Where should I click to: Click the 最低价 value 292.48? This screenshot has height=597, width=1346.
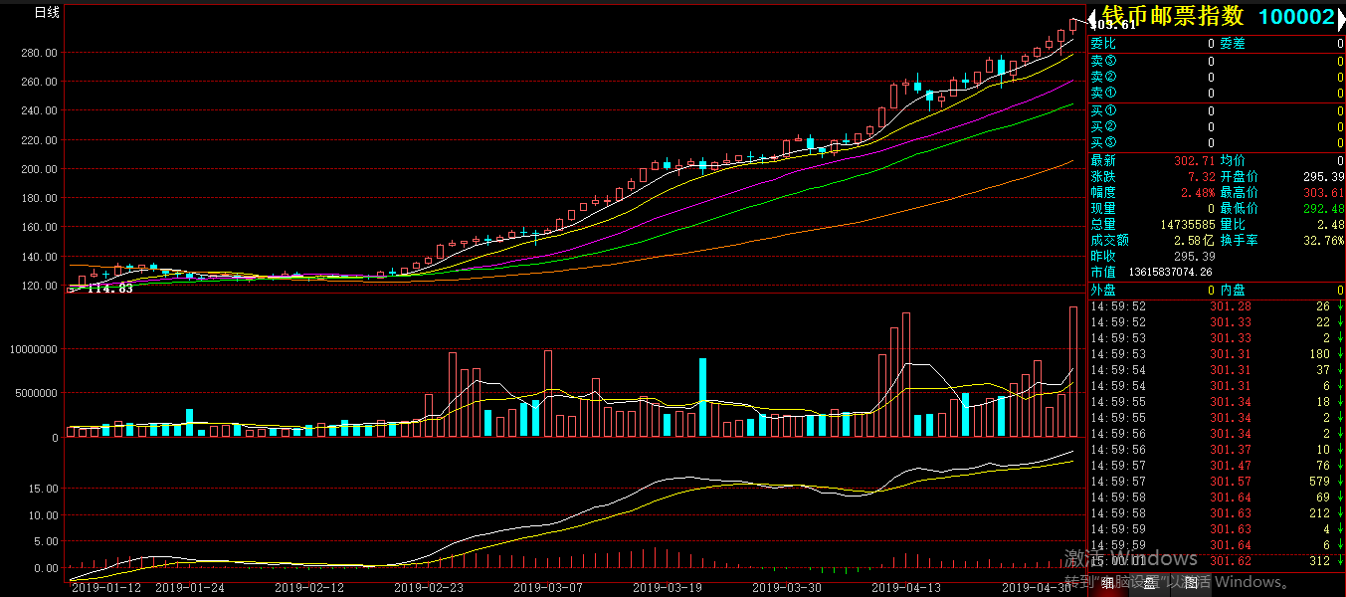(1323, 208)
